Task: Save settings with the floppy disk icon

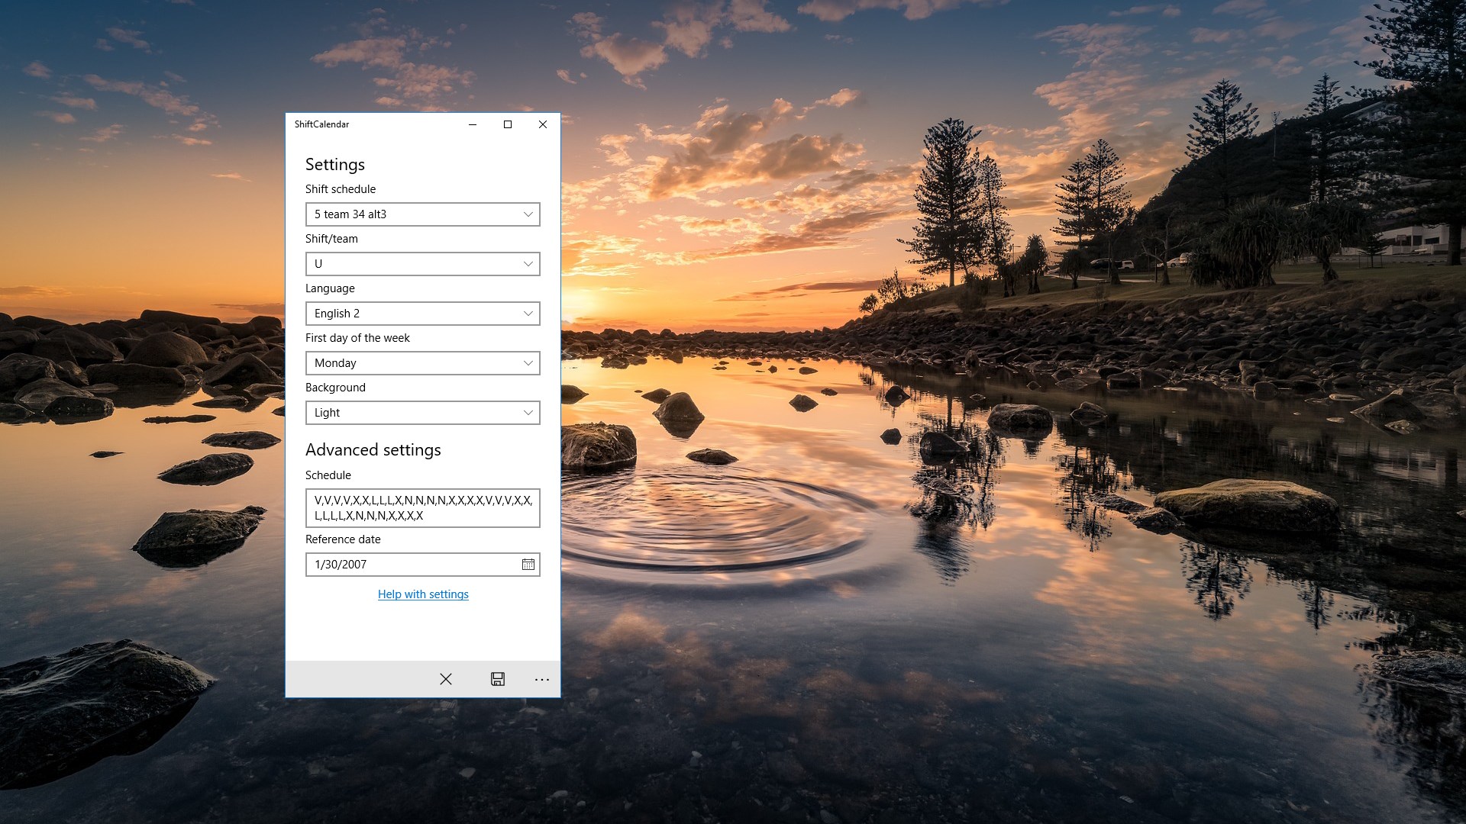Action: pos(498,679)
